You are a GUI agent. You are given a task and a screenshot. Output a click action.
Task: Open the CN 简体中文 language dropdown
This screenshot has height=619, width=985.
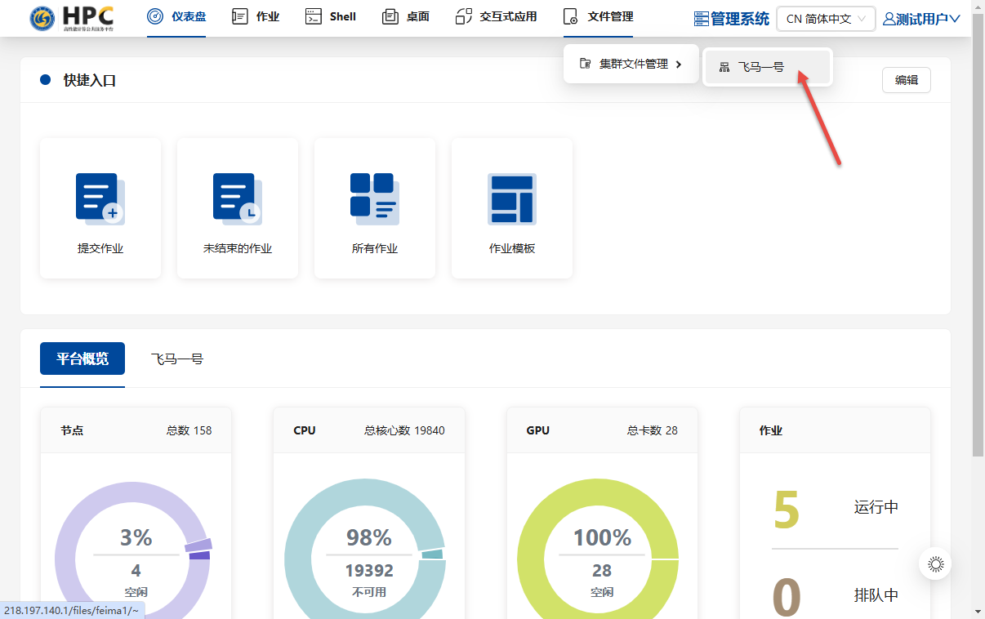pos(826,19)
